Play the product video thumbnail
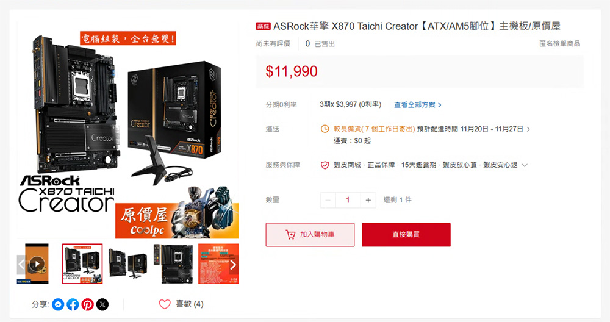The width and height of the screenshot is (610, 322). click(x=37, y=264)
